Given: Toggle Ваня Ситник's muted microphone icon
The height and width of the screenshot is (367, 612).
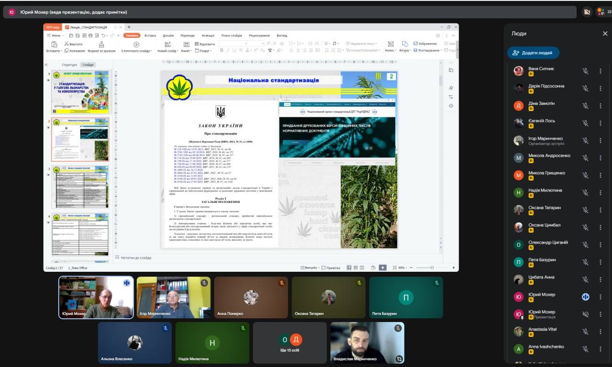Looking at the screenshot, I should (x=585, y=71).
